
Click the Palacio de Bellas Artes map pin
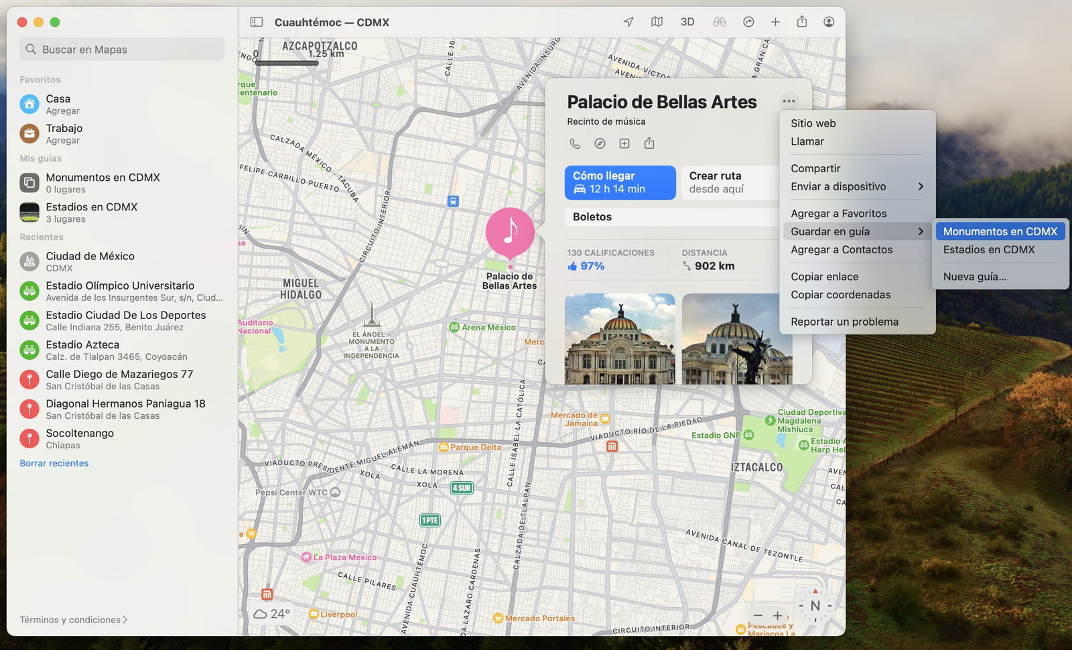coord(510,233)
